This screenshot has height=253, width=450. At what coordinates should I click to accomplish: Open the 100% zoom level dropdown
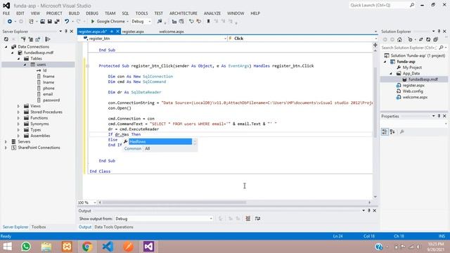95,202
